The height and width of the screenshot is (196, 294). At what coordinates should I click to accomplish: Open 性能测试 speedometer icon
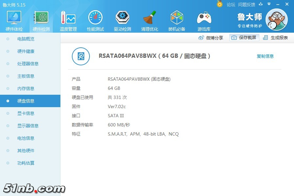point(95,18)
